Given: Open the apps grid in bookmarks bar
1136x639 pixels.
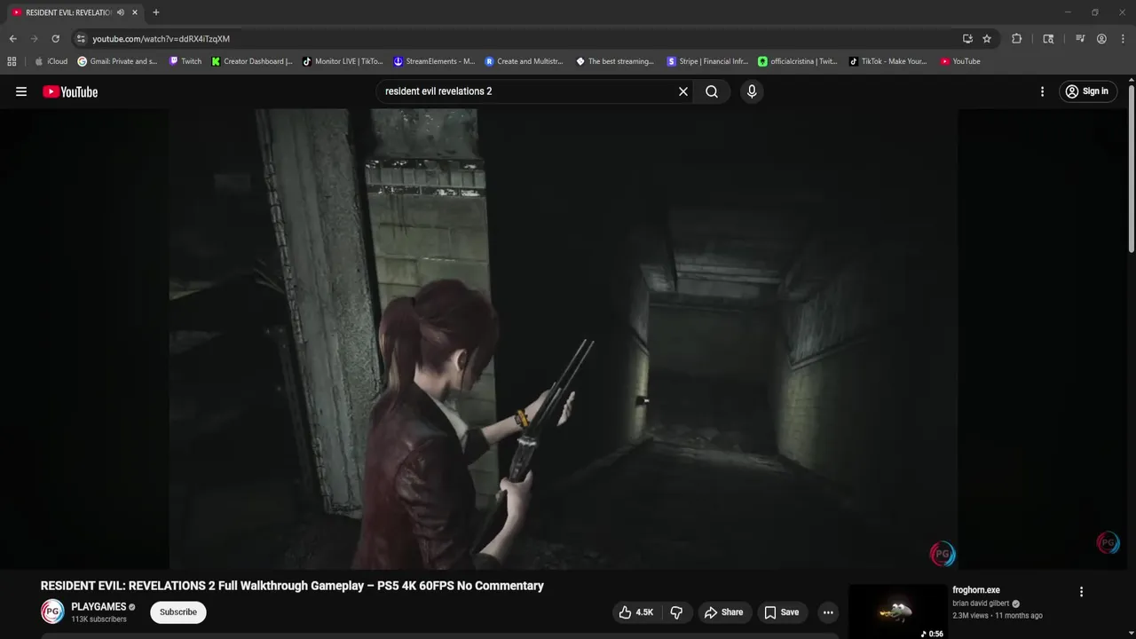Looking at the screenshot, I should point(12,61).
